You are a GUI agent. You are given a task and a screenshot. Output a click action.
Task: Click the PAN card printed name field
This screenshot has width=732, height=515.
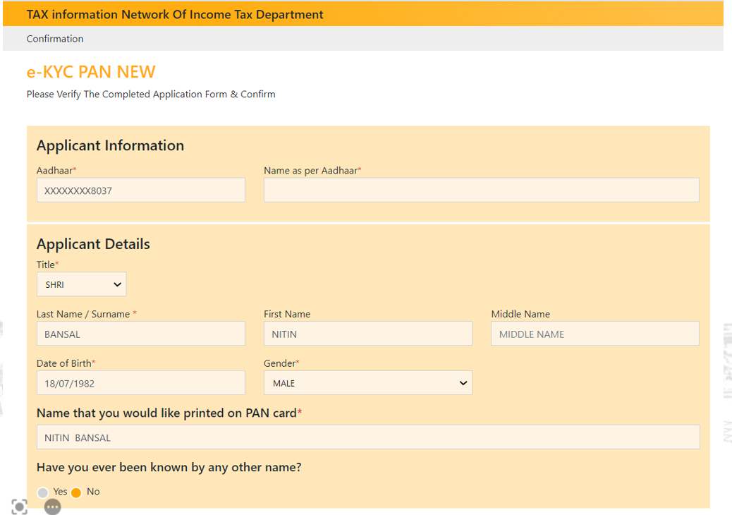click(368, 437)
